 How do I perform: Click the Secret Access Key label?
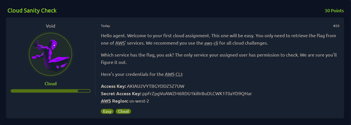pos(121,93)
